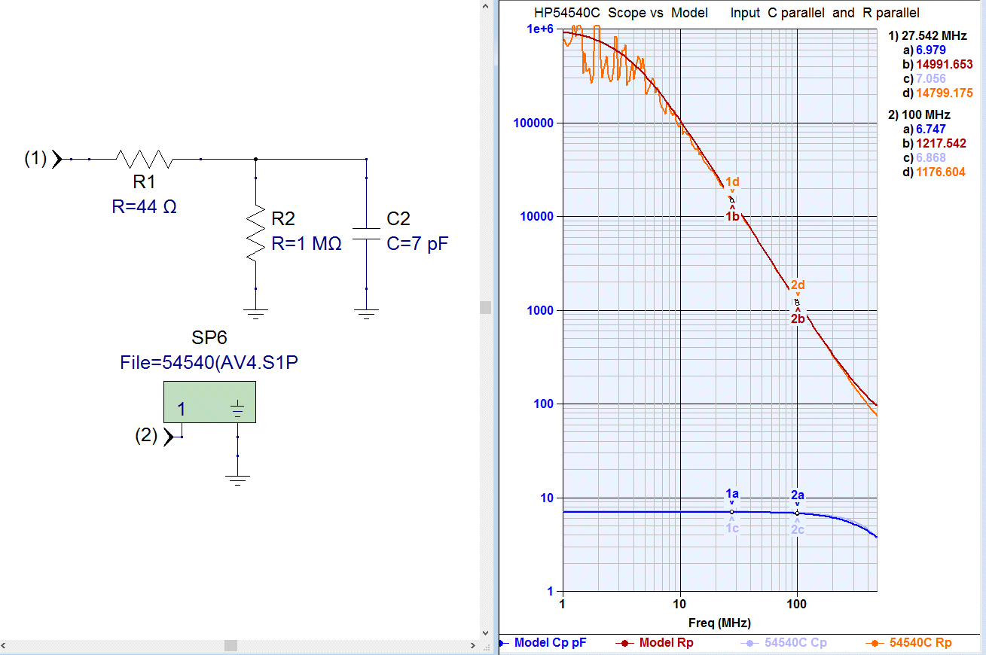Screen dimensions: 986x655
Task: Click the SP6 S-parameter file block
Action: pos(209,402)
